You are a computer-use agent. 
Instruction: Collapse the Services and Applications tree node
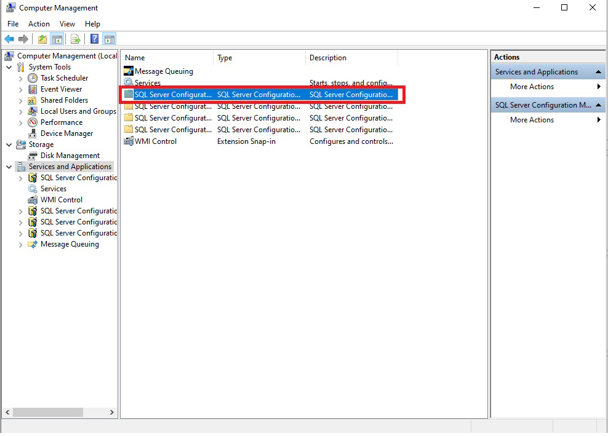click(x=9, y=167)
